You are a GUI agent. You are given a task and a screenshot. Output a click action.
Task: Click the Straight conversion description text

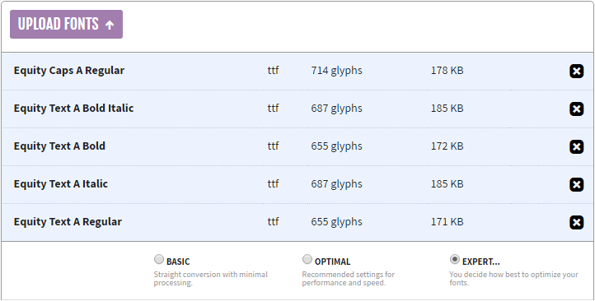tap(211, 279)
